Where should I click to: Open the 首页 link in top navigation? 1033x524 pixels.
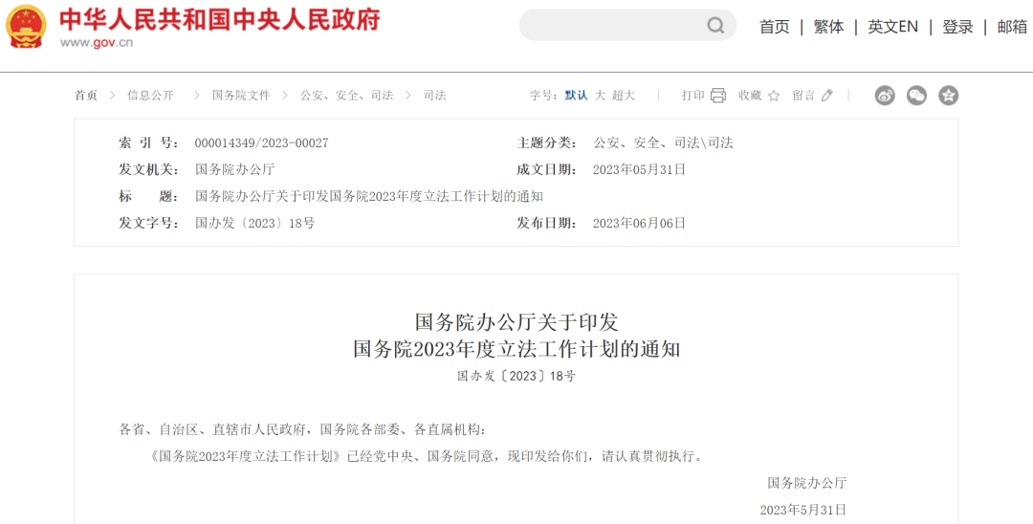click(x=774, y=27)
